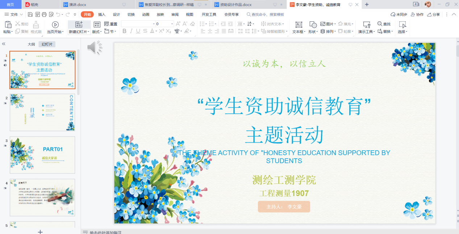459x234 pixels.
Task: Click the 分享 share button
Action: 434,14
